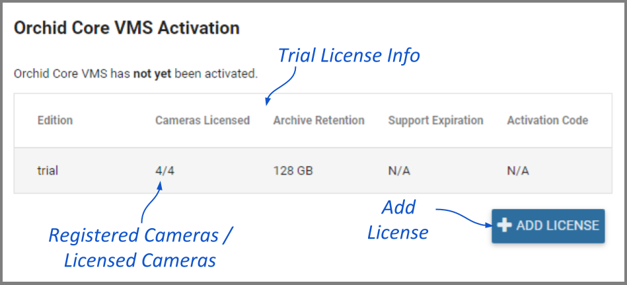Select the Archive Retention column header
The height and width of the screenshot is (285, 627).
pos(318,120)
